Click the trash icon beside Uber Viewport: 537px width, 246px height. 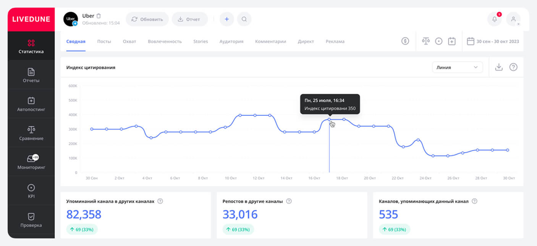coord(99,16)
